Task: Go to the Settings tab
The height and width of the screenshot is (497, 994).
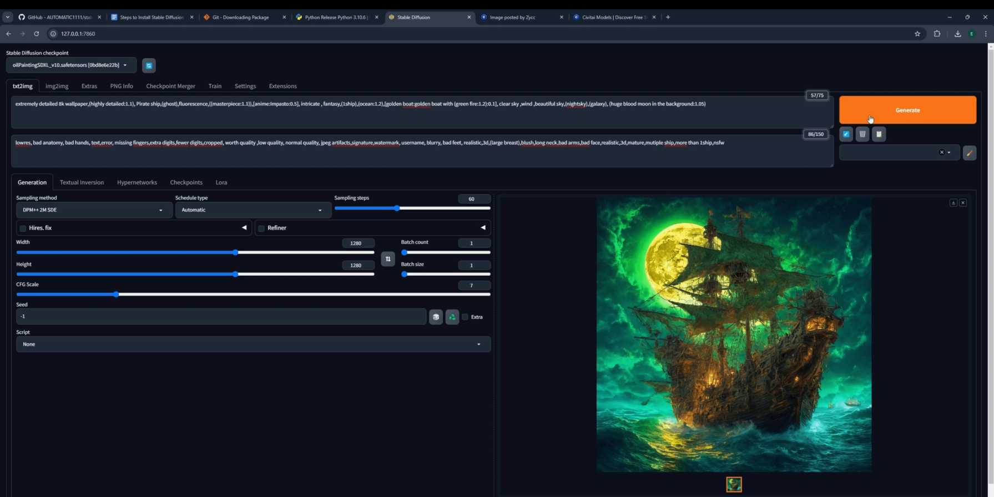Action: (245, 87)
